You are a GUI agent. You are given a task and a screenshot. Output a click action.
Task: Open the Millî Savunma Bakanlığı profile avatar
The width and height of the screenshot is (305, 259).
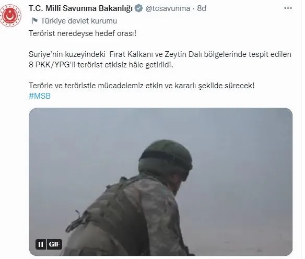10,16
